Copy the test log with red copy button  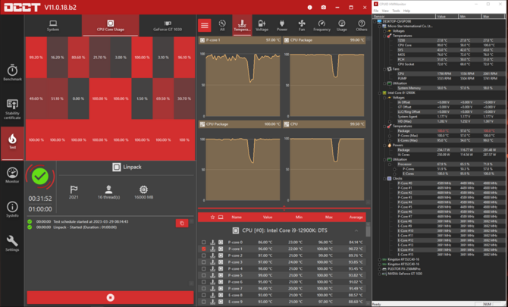click(x=182, y=223)
